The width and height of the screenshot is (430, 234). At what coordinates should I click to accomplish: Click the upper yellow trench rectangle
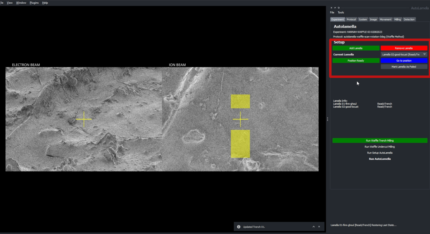(240, 101)
